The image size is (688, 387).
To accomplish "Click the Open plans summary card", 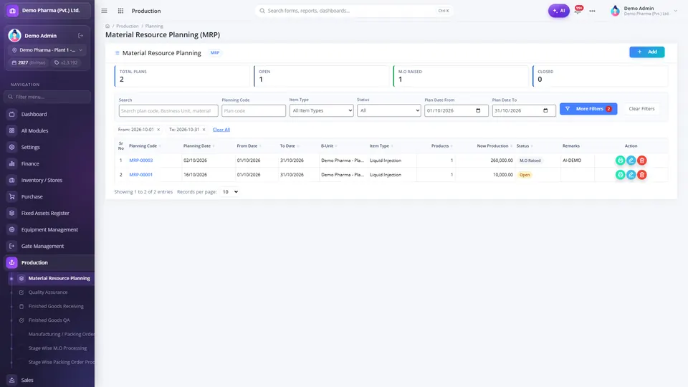I will tap(321, 76).
